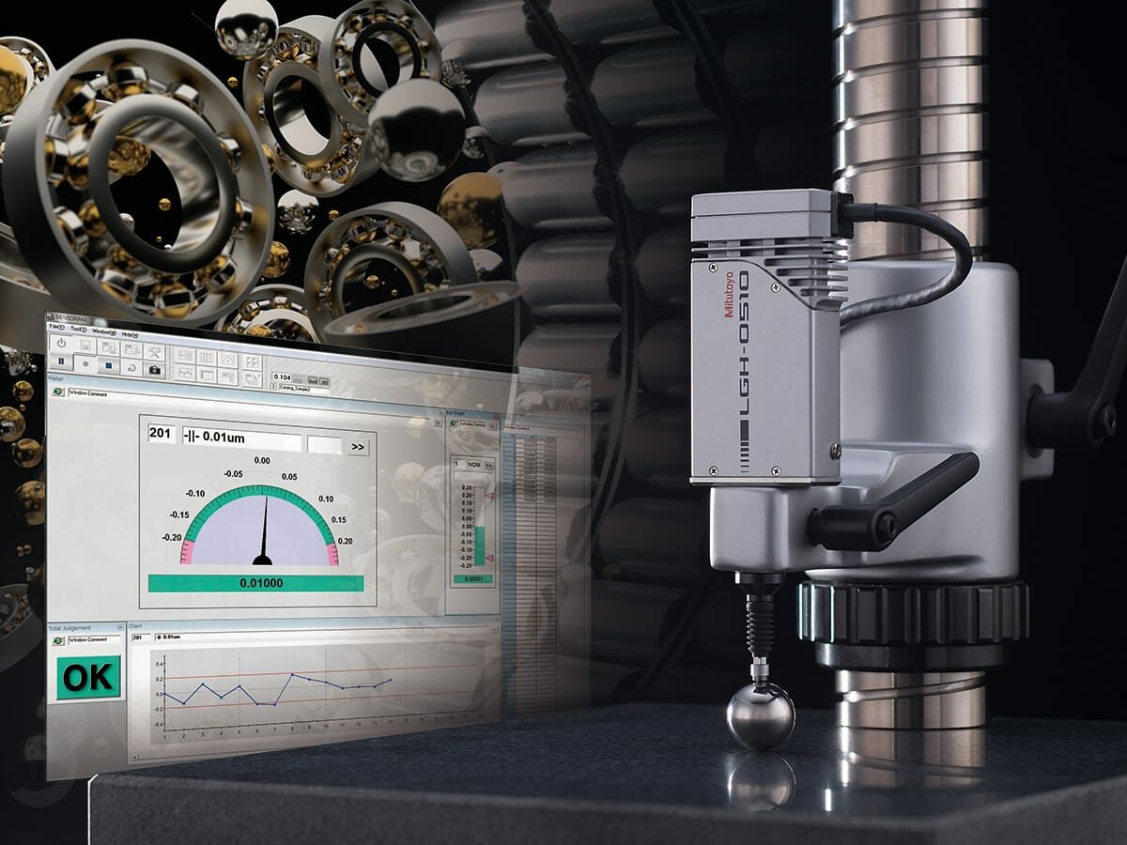The height and width of the screenshot is (845, 1127).
Task: Click the analog meter display icon
Action: point(229,360)
